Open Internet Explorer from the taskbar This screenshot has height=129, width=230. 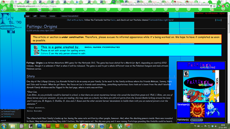click(x=75, y=126)
